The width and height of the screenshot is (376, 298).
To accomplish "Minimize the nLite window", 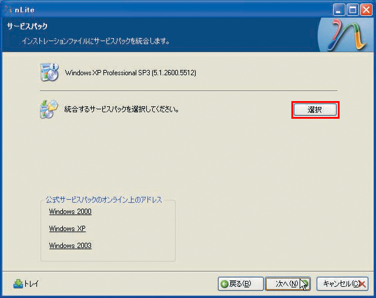I will coord(339,10).
